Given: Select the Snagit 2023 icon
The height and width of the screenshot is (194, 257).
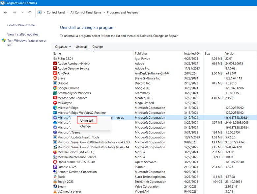Looking at the screenshot, I should [x=55, y=182].
